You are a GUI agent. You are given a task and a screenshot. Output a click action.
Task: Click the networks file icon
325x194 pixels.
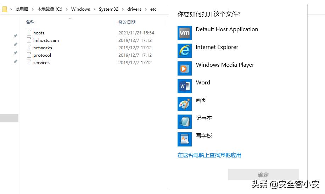click(29, 48)
